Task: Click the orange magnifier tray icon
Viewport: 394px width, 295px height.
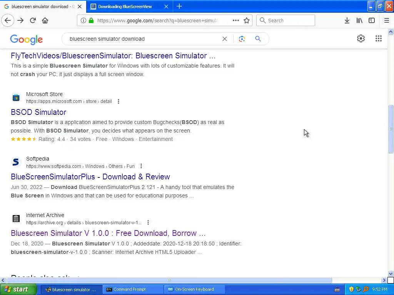Action: click(366, 290)
